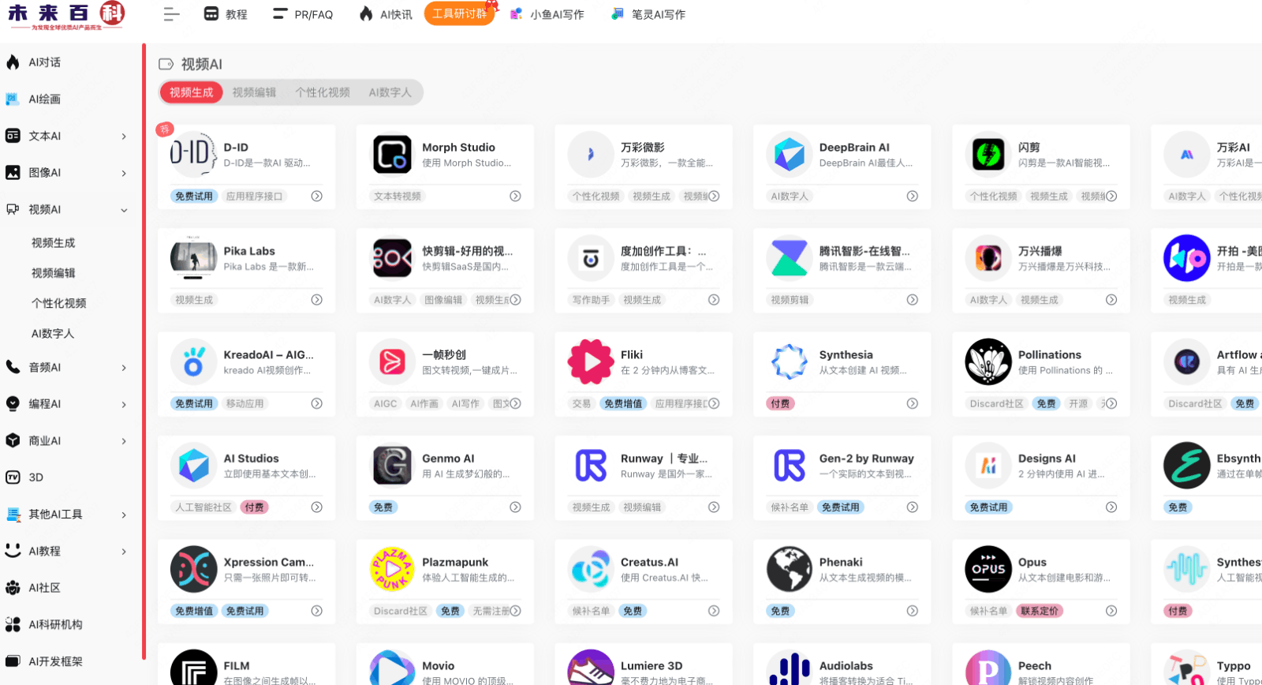Open the D-ID card arrow button
This screenshot has width=1262, height=685.
pyautogui.click(x=316, y=196)
